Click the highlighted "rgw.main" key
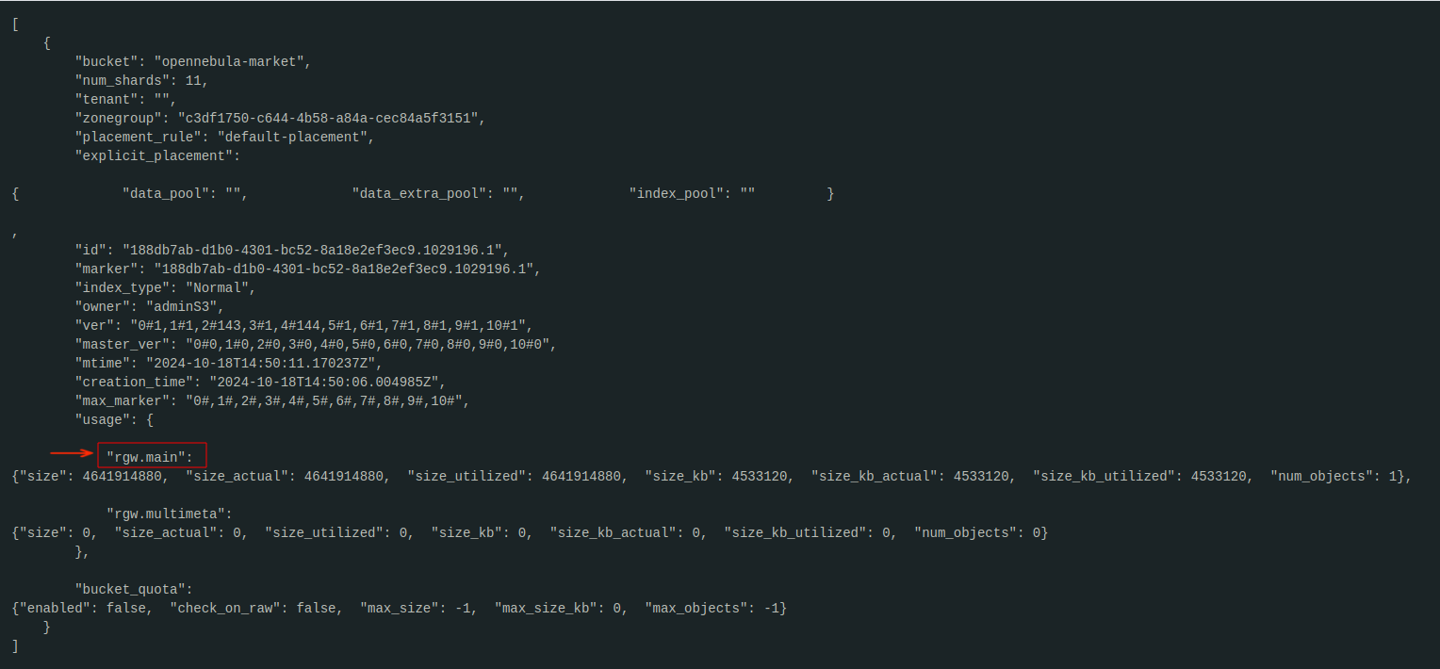The height and width of the screenshot is (669, 1440). (x=151, y=457)
